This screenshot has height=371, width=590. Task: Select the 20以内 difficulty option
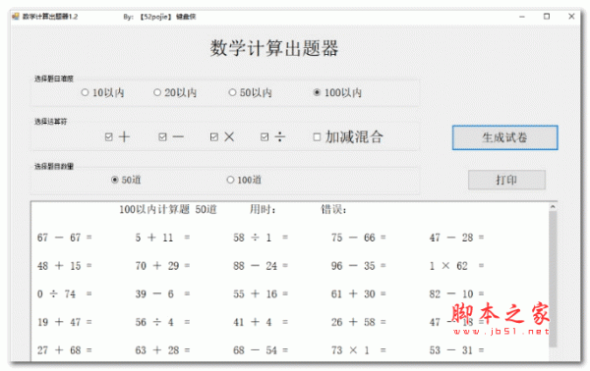[175, 92]
